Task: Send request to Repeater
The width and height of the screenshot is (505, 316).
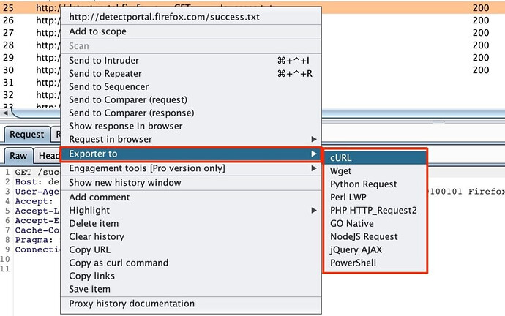Action: [105, 74]
